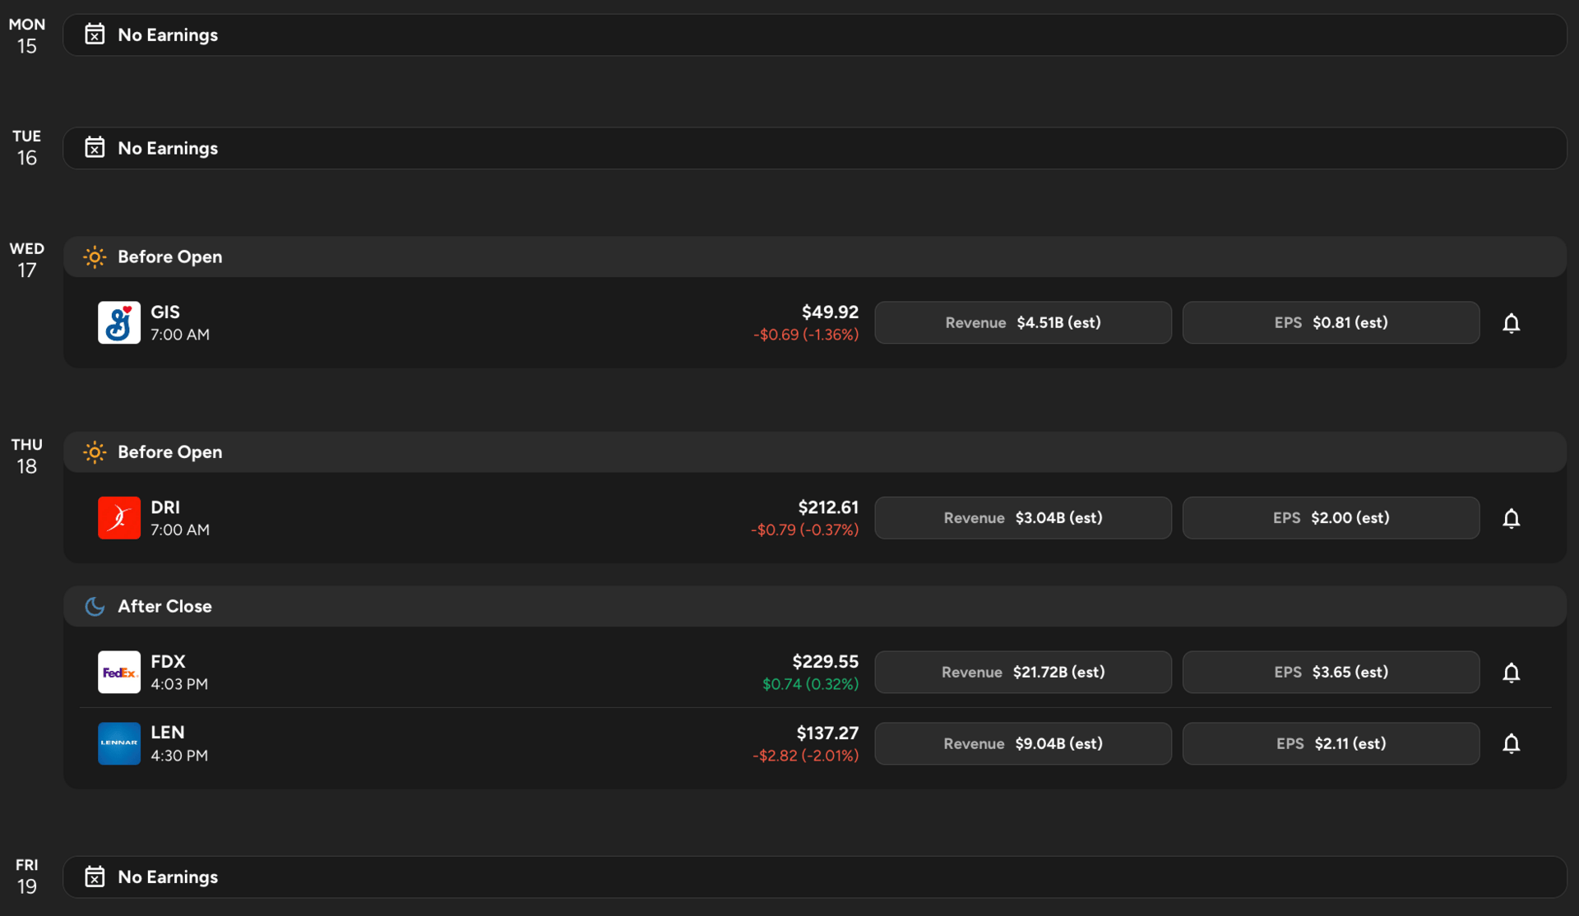Screen dimensions: 1579x916
Task: Toggle alert bell for GIS earnings
Action: tap(1511, 323)
